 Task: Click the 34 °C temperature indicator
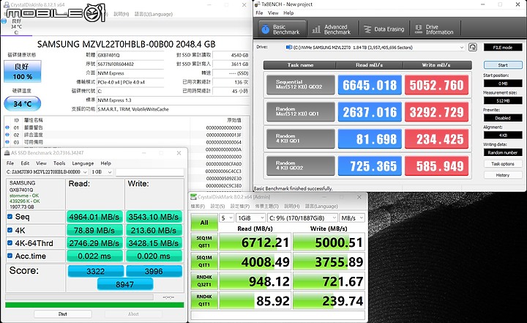point(23,104)
